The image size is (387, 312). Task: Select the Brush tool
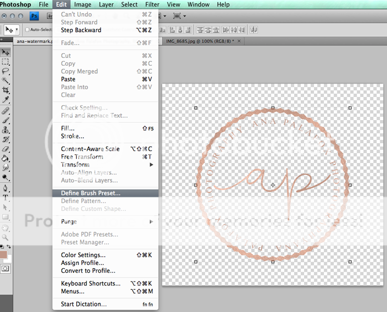6,120
